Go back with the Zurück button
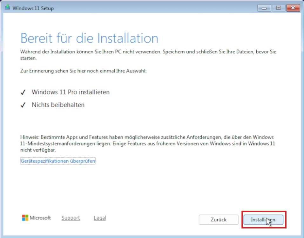 pos(219,220)
